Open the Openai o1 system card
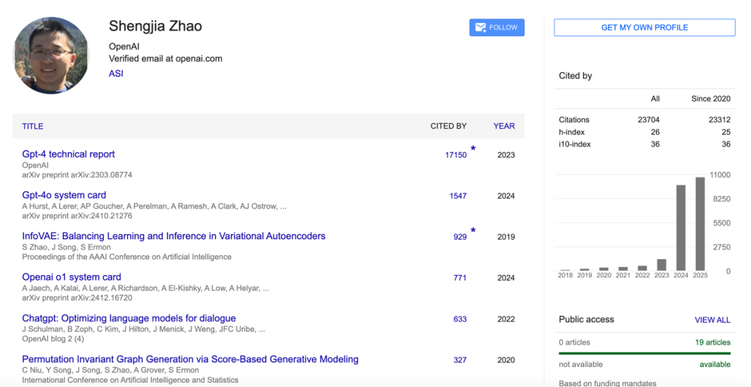The width and height of the screenshot is (751, 387). tap(72, 277)
